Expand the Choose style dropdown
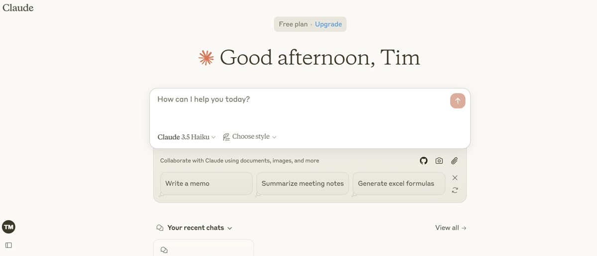The image size is (597, 256). coord(250,137)
